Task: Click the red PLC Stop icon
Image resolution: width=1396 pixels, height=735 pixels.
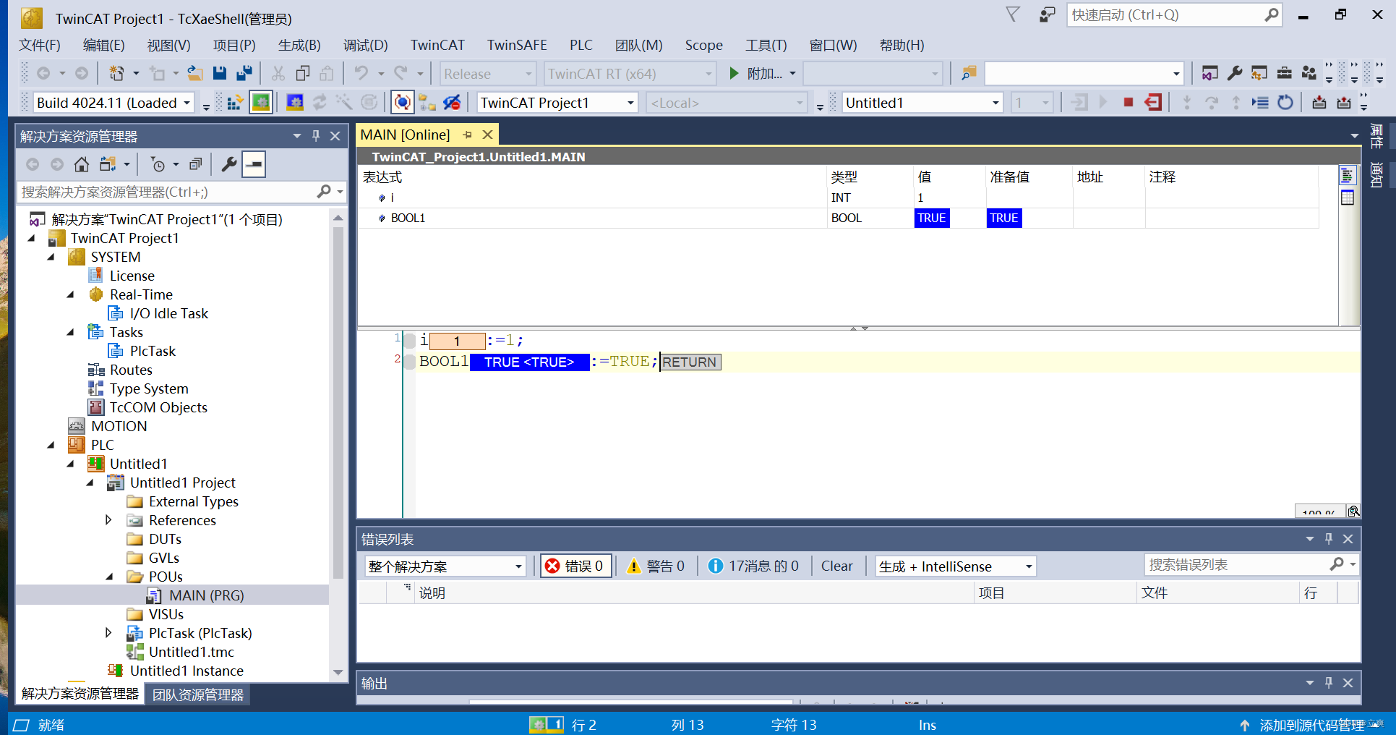Action: click(1128, 103)
